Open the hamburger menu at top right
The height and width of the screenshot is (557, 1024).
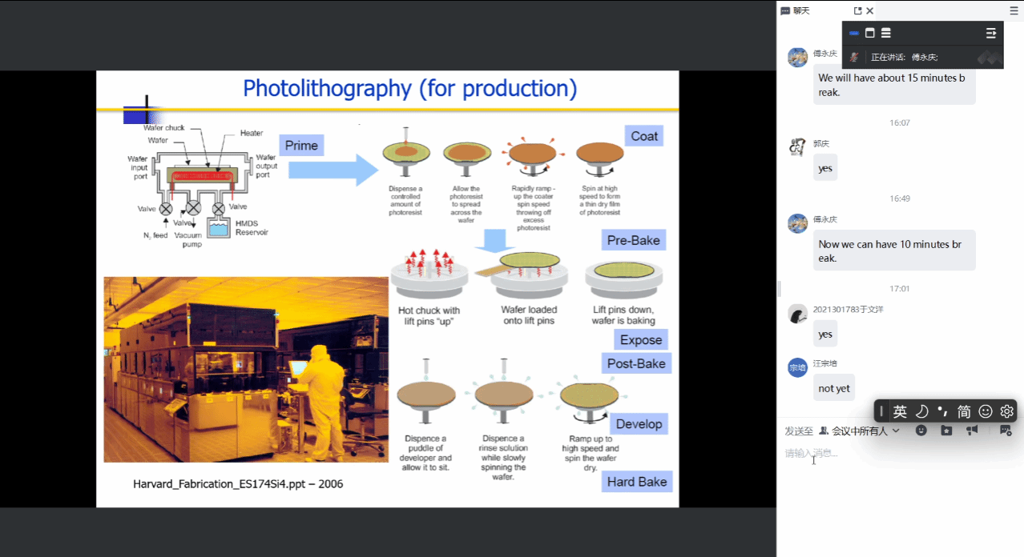tap(1014, 10)
